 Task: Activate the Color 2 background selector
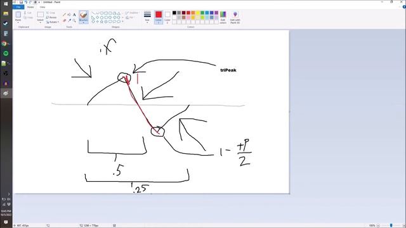coord(167,17)
